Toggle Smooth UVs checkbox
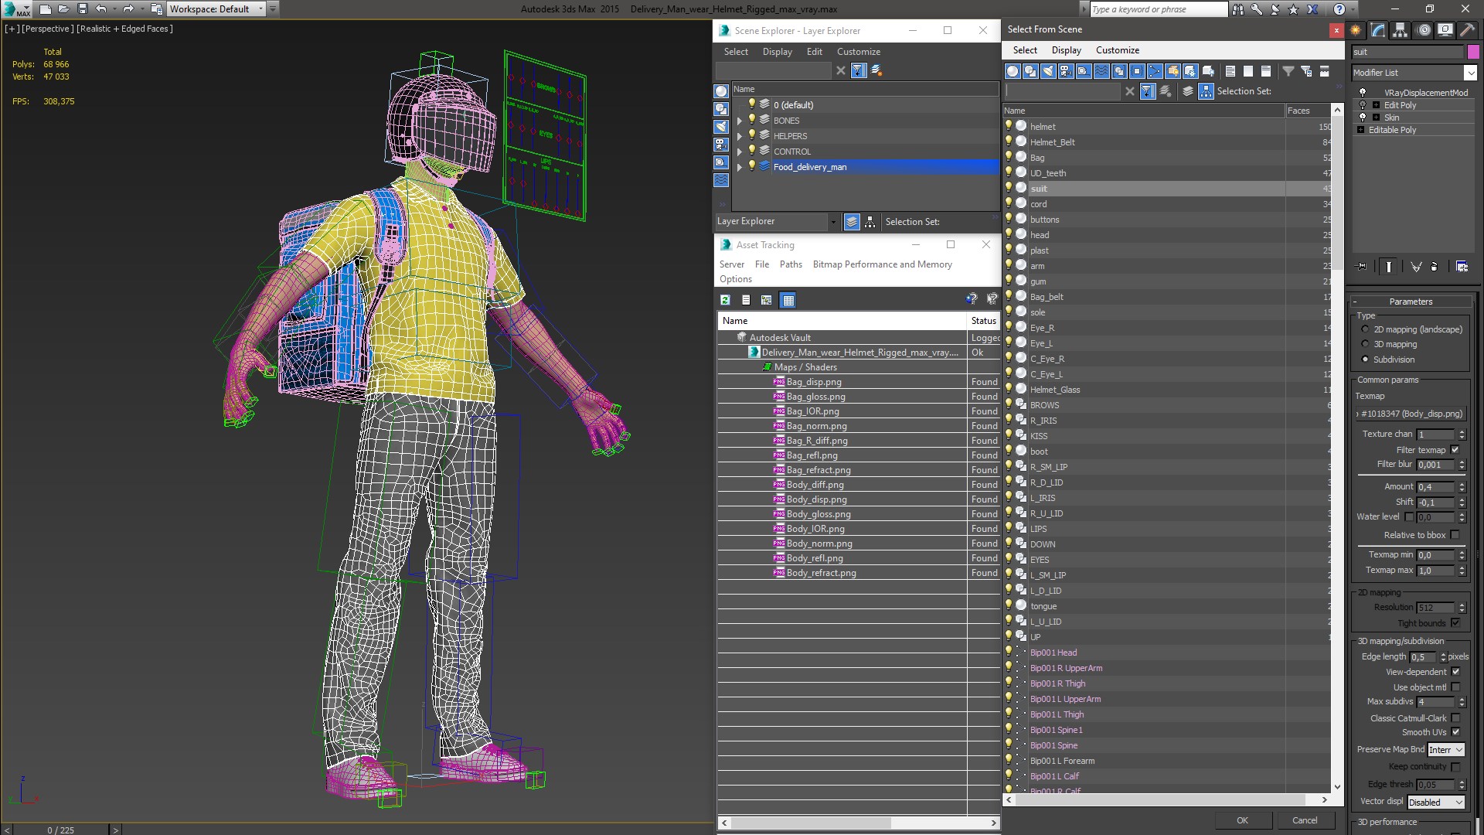Image resolution: width=1484 pixels, height=835 pixels. 1455,732
